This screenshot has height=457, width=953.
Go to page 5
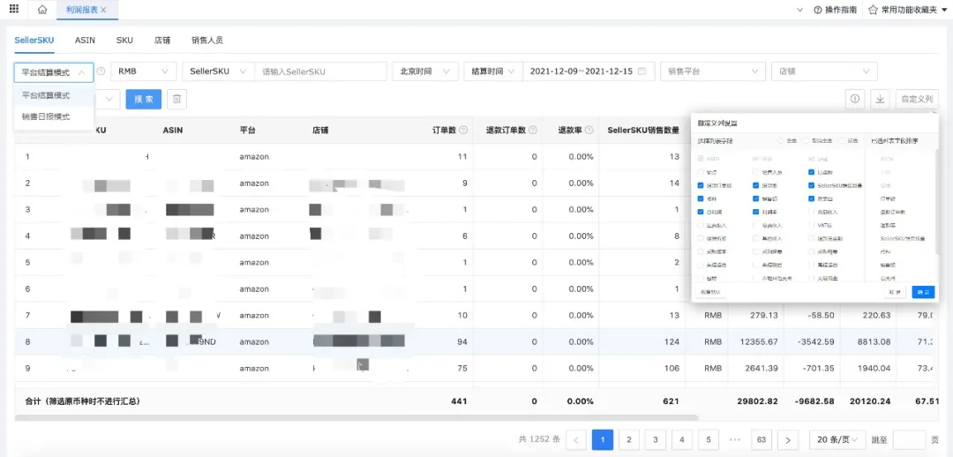(709, 439)
